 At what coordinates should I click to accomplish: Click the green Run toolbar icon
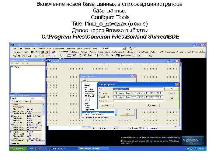tap(36, 56)
